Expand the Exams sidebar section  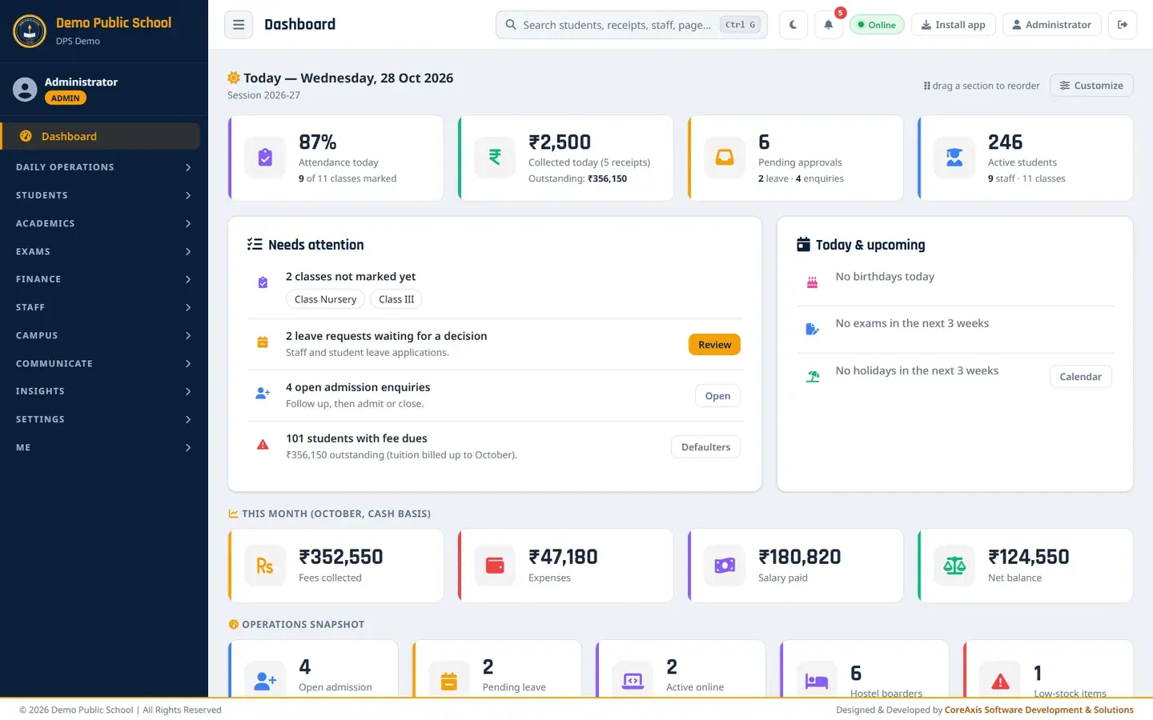104,251
